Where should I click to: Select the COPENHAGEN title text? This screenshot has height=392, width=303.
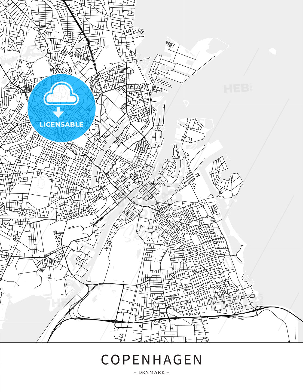[151, 360]
